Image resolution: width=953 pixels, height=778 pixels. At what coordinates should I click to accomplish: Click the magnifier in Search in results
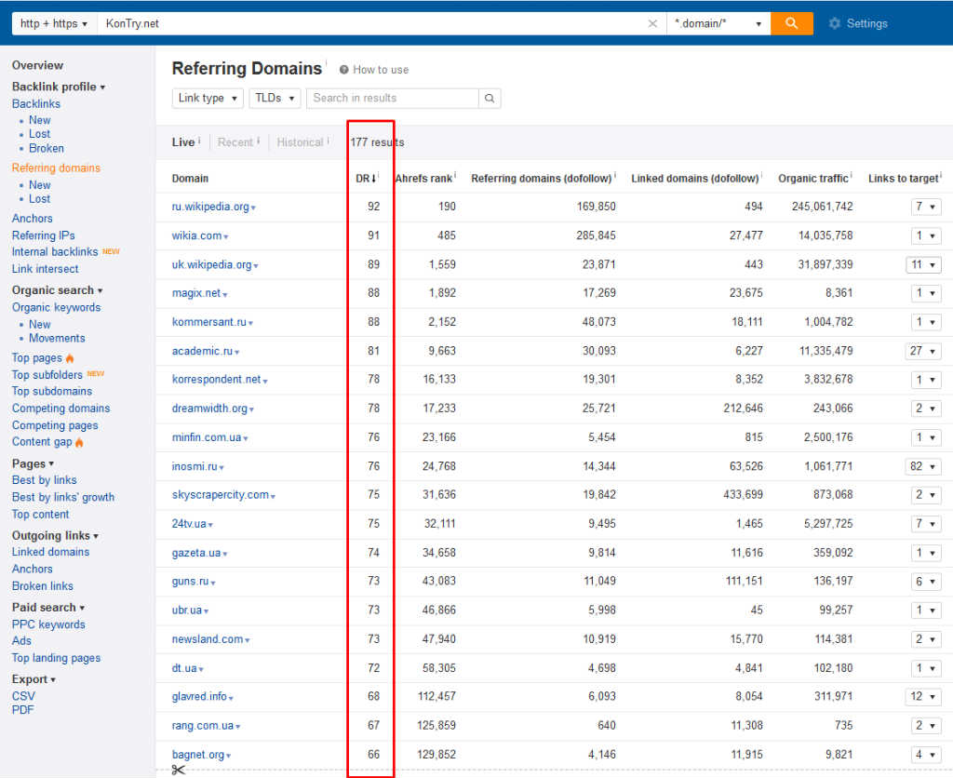coord(490,98)
